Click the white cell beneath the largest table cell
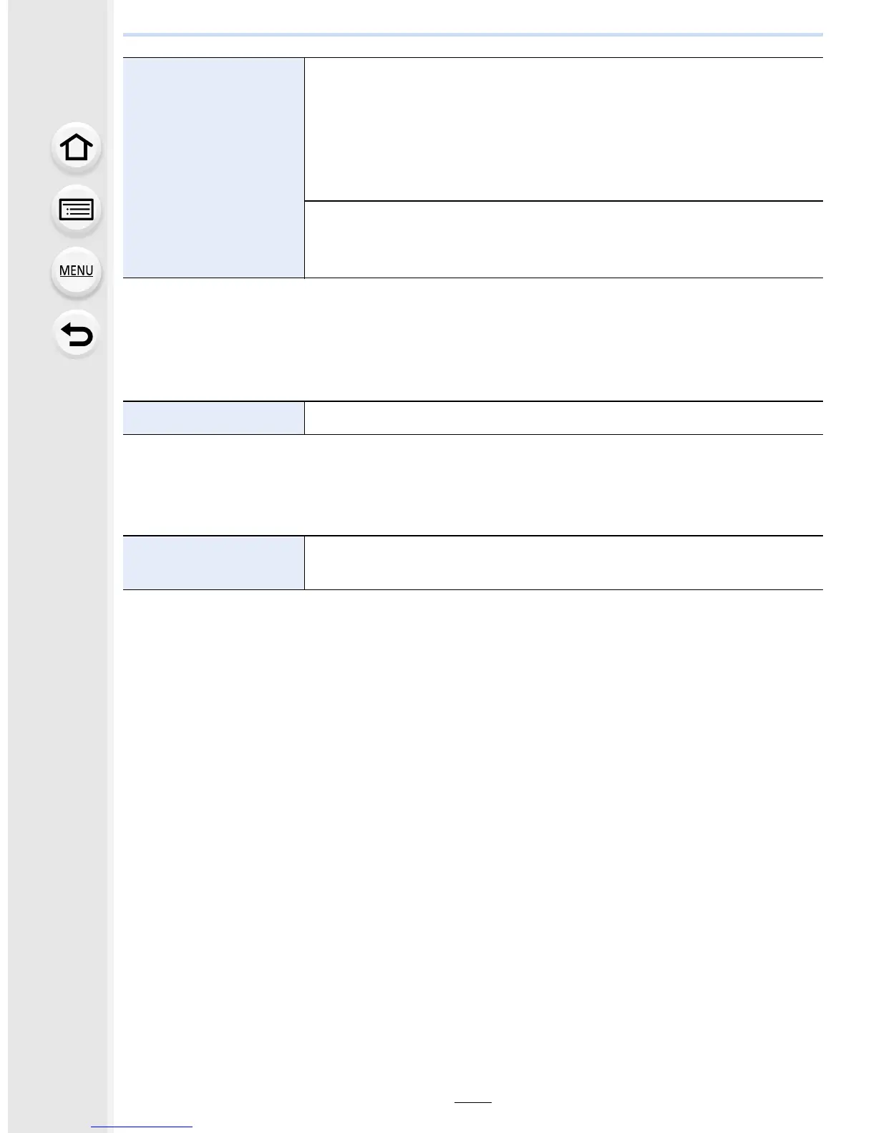The height and width of the screenshot is (1133, 876). 564,240
